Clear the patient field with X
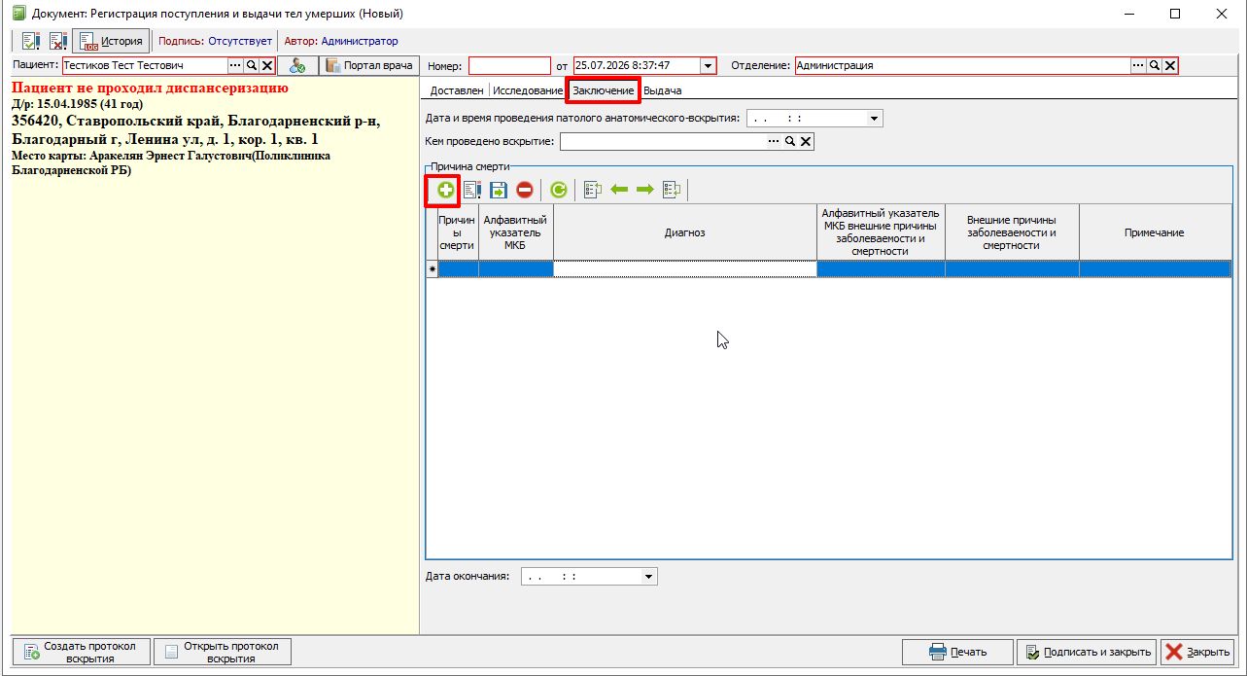The image size is (1247, 676). pos(267,65)
